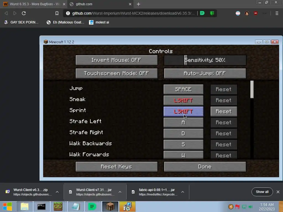Change the Strafe Right key binding D

[184, 134]
